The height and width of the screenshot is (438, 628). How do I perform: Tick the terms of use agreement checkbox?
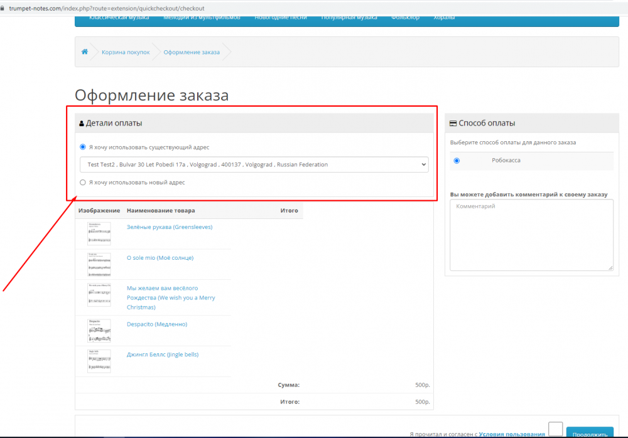[x=556, y=429]
